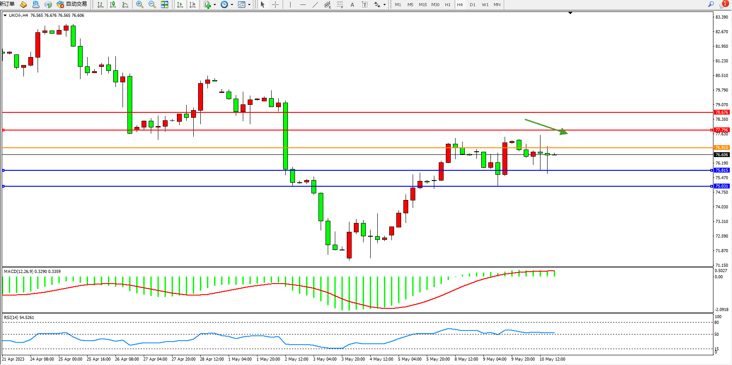Pick the Fibonacci retracement tool
732x365 pixels.
(340, 4)
